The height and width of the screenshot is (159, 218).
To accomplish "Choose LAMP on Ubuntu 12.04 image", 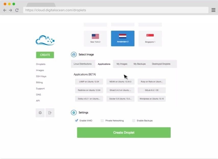I will point(89,82).
